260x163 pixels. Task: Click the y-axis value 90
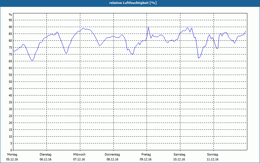pos(10,27)
